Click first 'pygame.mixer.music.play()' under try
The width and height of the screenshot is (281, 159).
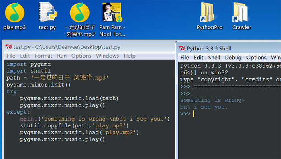[x=62, y=105]
